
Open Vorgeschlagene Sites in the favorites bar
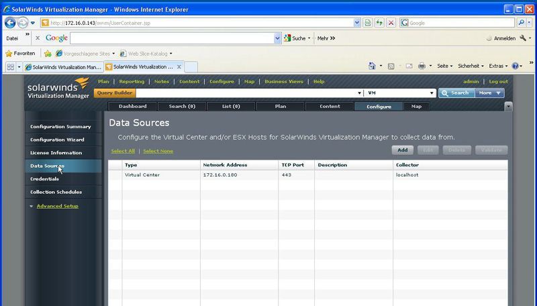85,54
